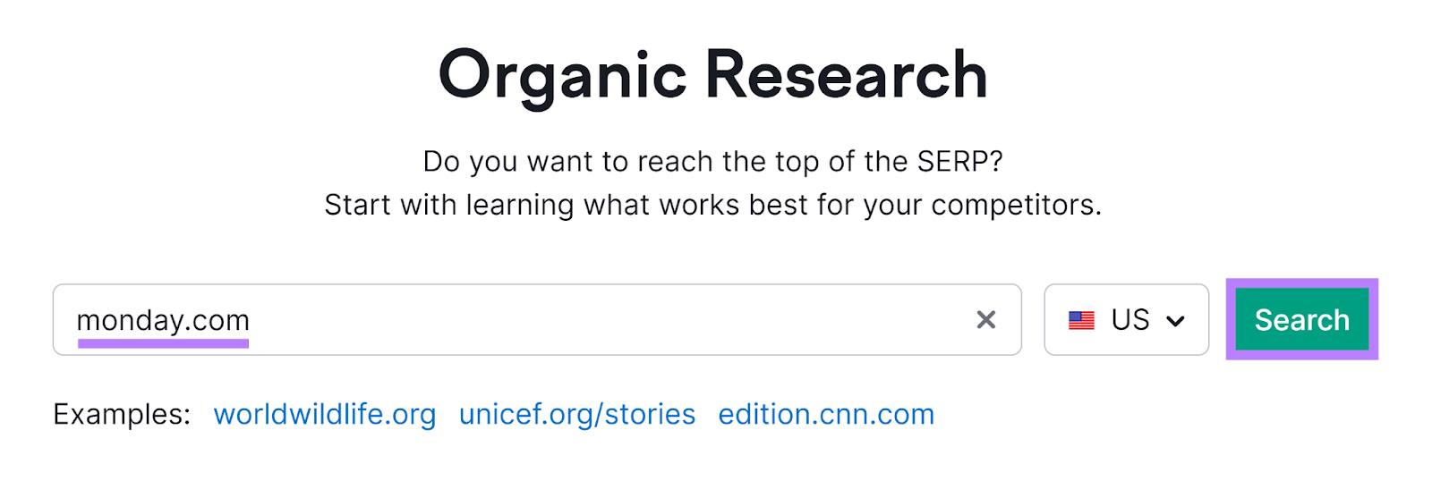Click the Examples: label
Viewport: 1432px width, 481px height.
coord(122,415)
